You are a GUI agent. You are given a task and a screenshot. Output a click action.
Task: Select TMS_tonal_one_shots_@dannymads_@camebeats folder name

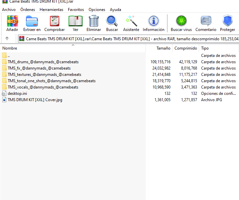tap(52, 81)
